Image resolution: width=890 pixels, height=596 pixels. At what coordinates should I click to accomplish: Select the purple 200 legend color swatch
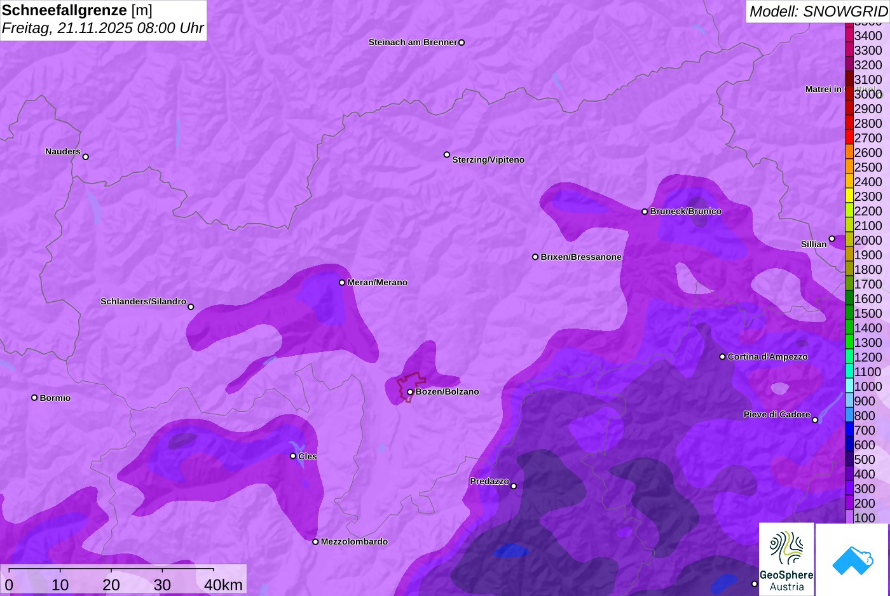849,503
